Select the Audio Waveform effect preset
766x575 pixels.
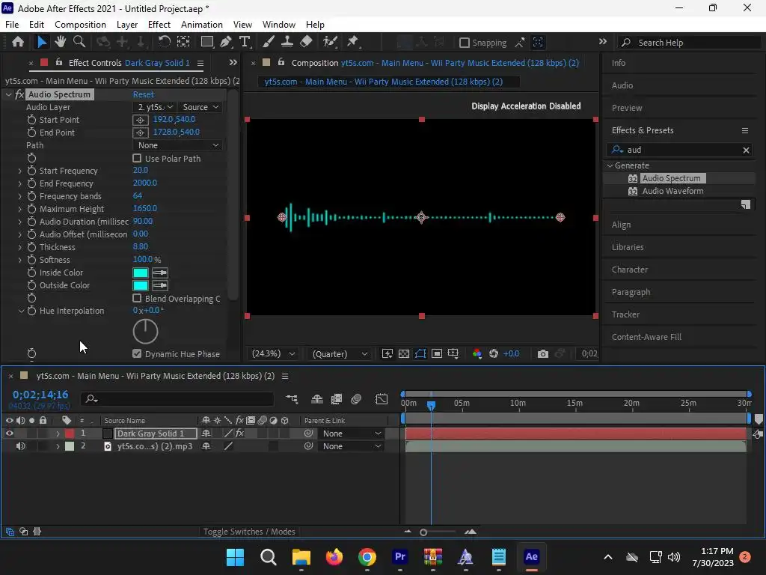point(672,191)
